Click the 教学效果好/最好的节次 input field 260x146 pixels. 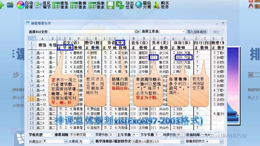(x=156, y=141)
